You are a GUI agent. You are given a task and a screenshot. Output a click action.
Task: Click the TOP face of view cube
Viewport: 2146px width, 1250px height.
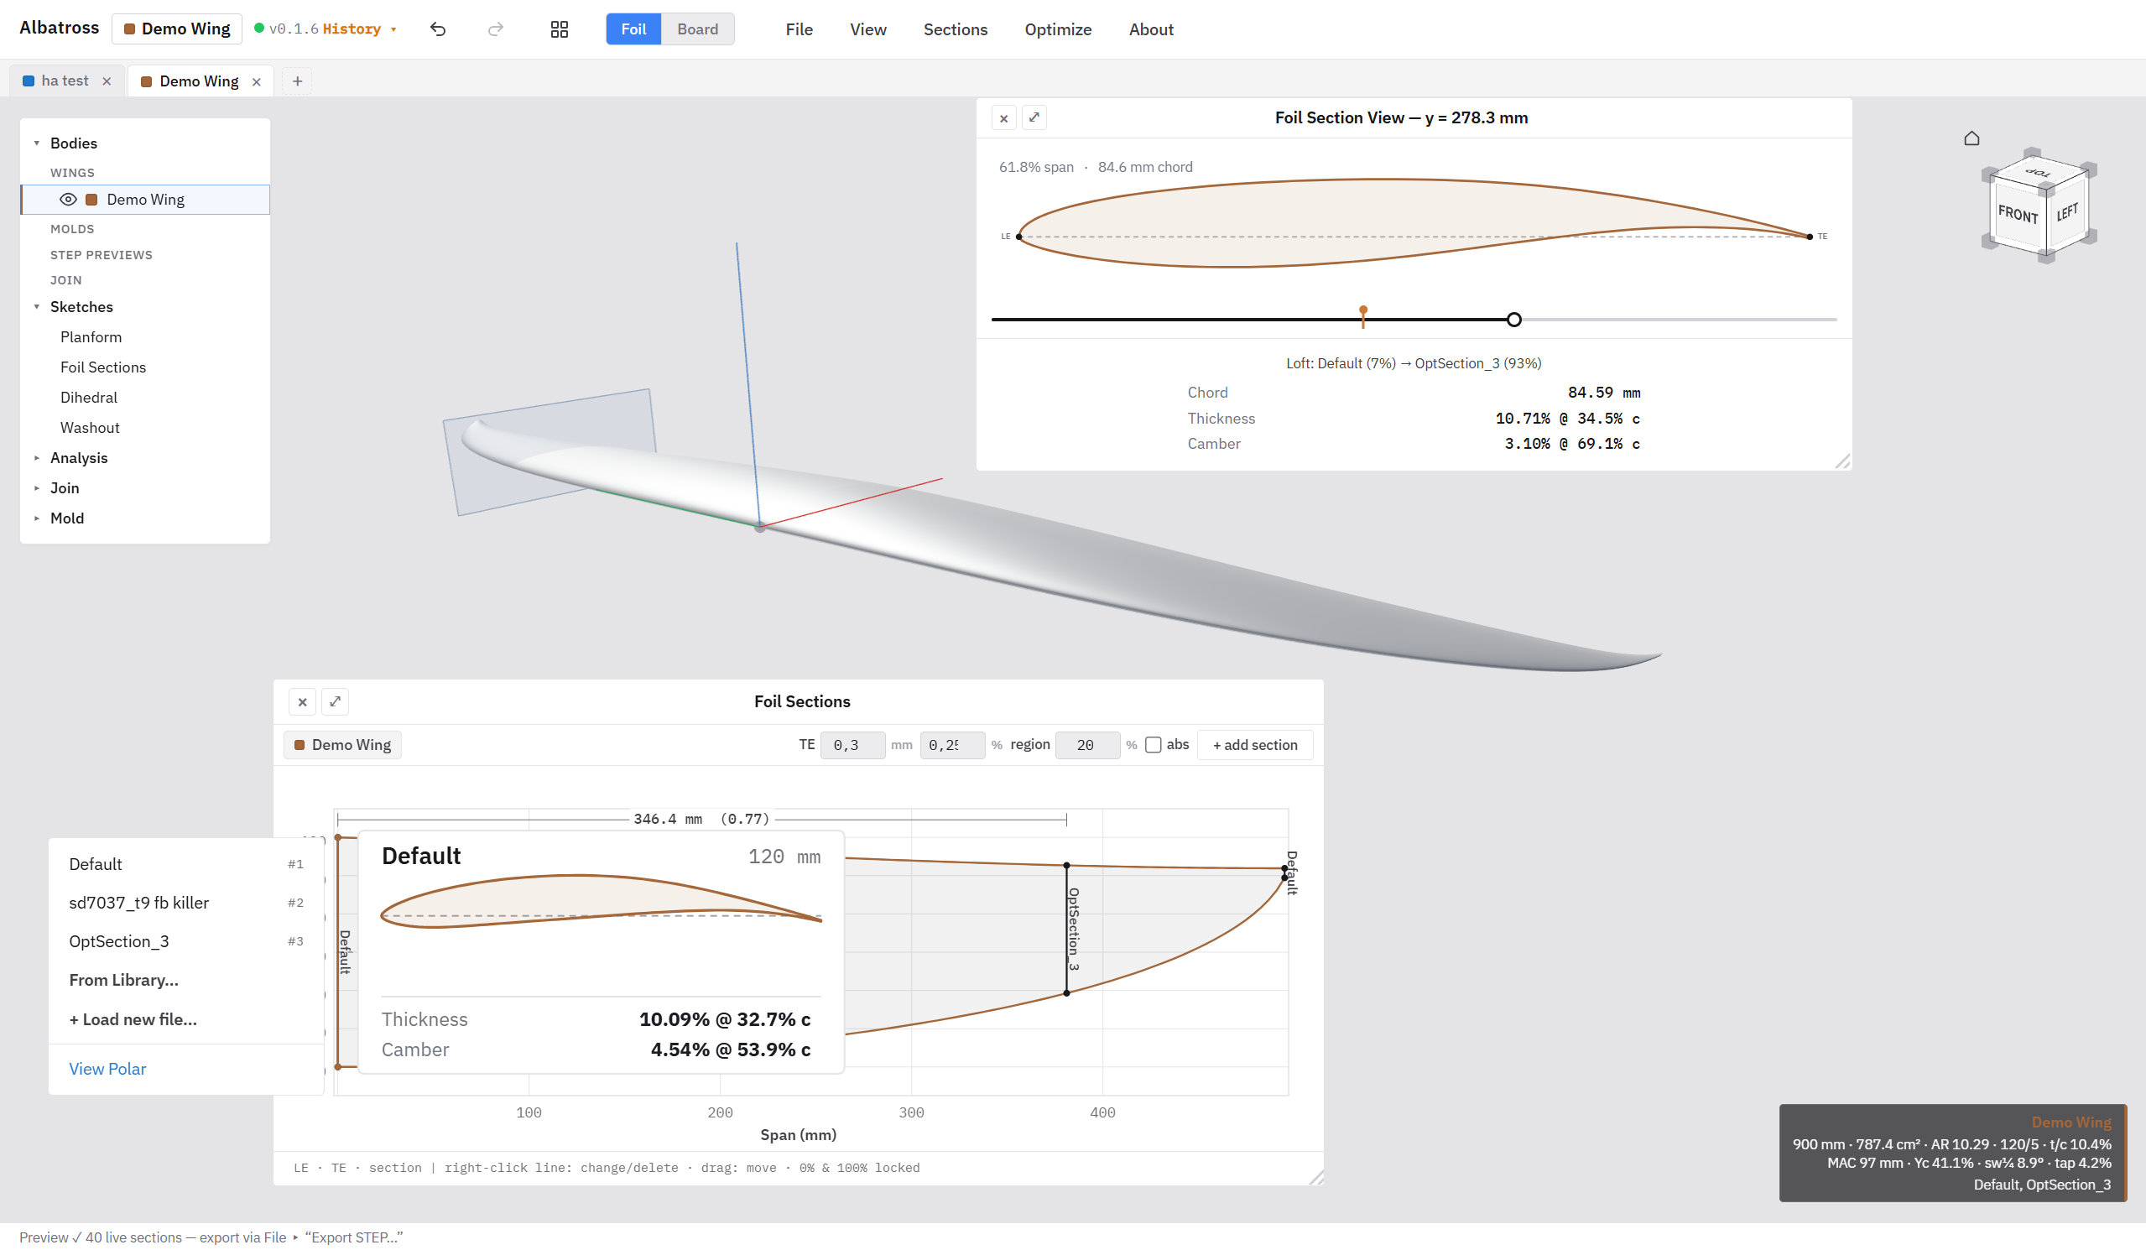[2038, 173]
